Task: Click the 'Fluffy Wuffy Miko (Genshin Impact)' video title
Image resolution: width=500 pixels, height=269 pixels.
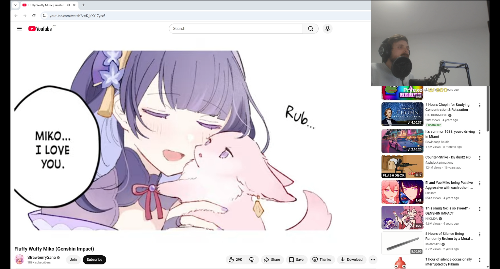Action: pos(54,249)
